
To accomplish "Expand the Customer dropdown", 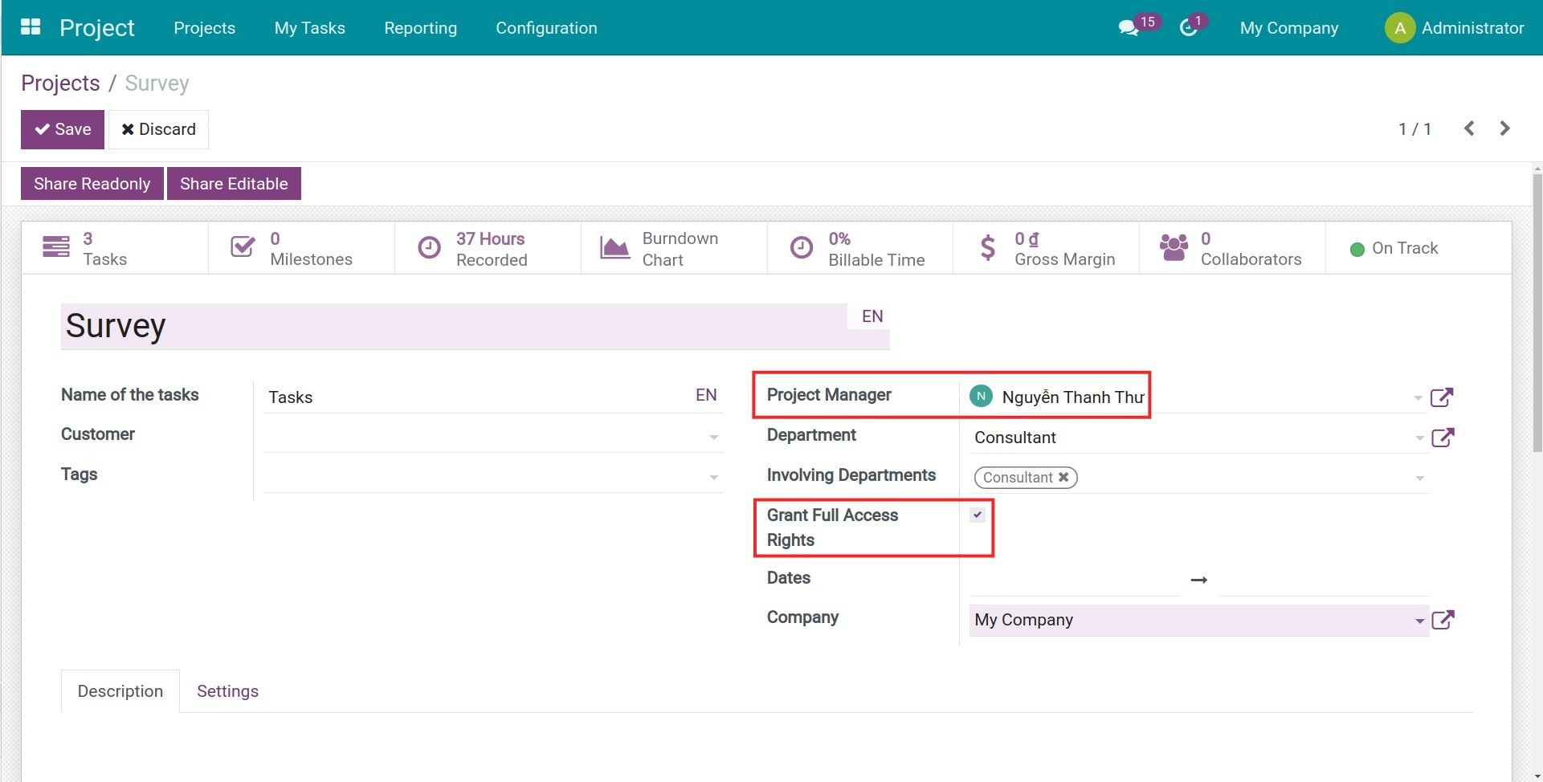I will pyautogui.click(x=713, y=438).
